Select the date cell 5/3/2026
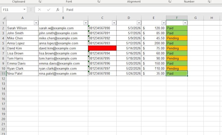This screenshot has width=222, height=135. click(x=129, y=28)
